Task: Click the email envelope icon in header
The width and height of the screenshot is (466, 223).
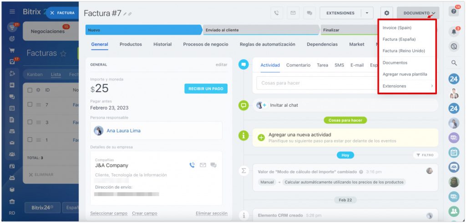Action: pyautogui.click(x=293, y=13)
